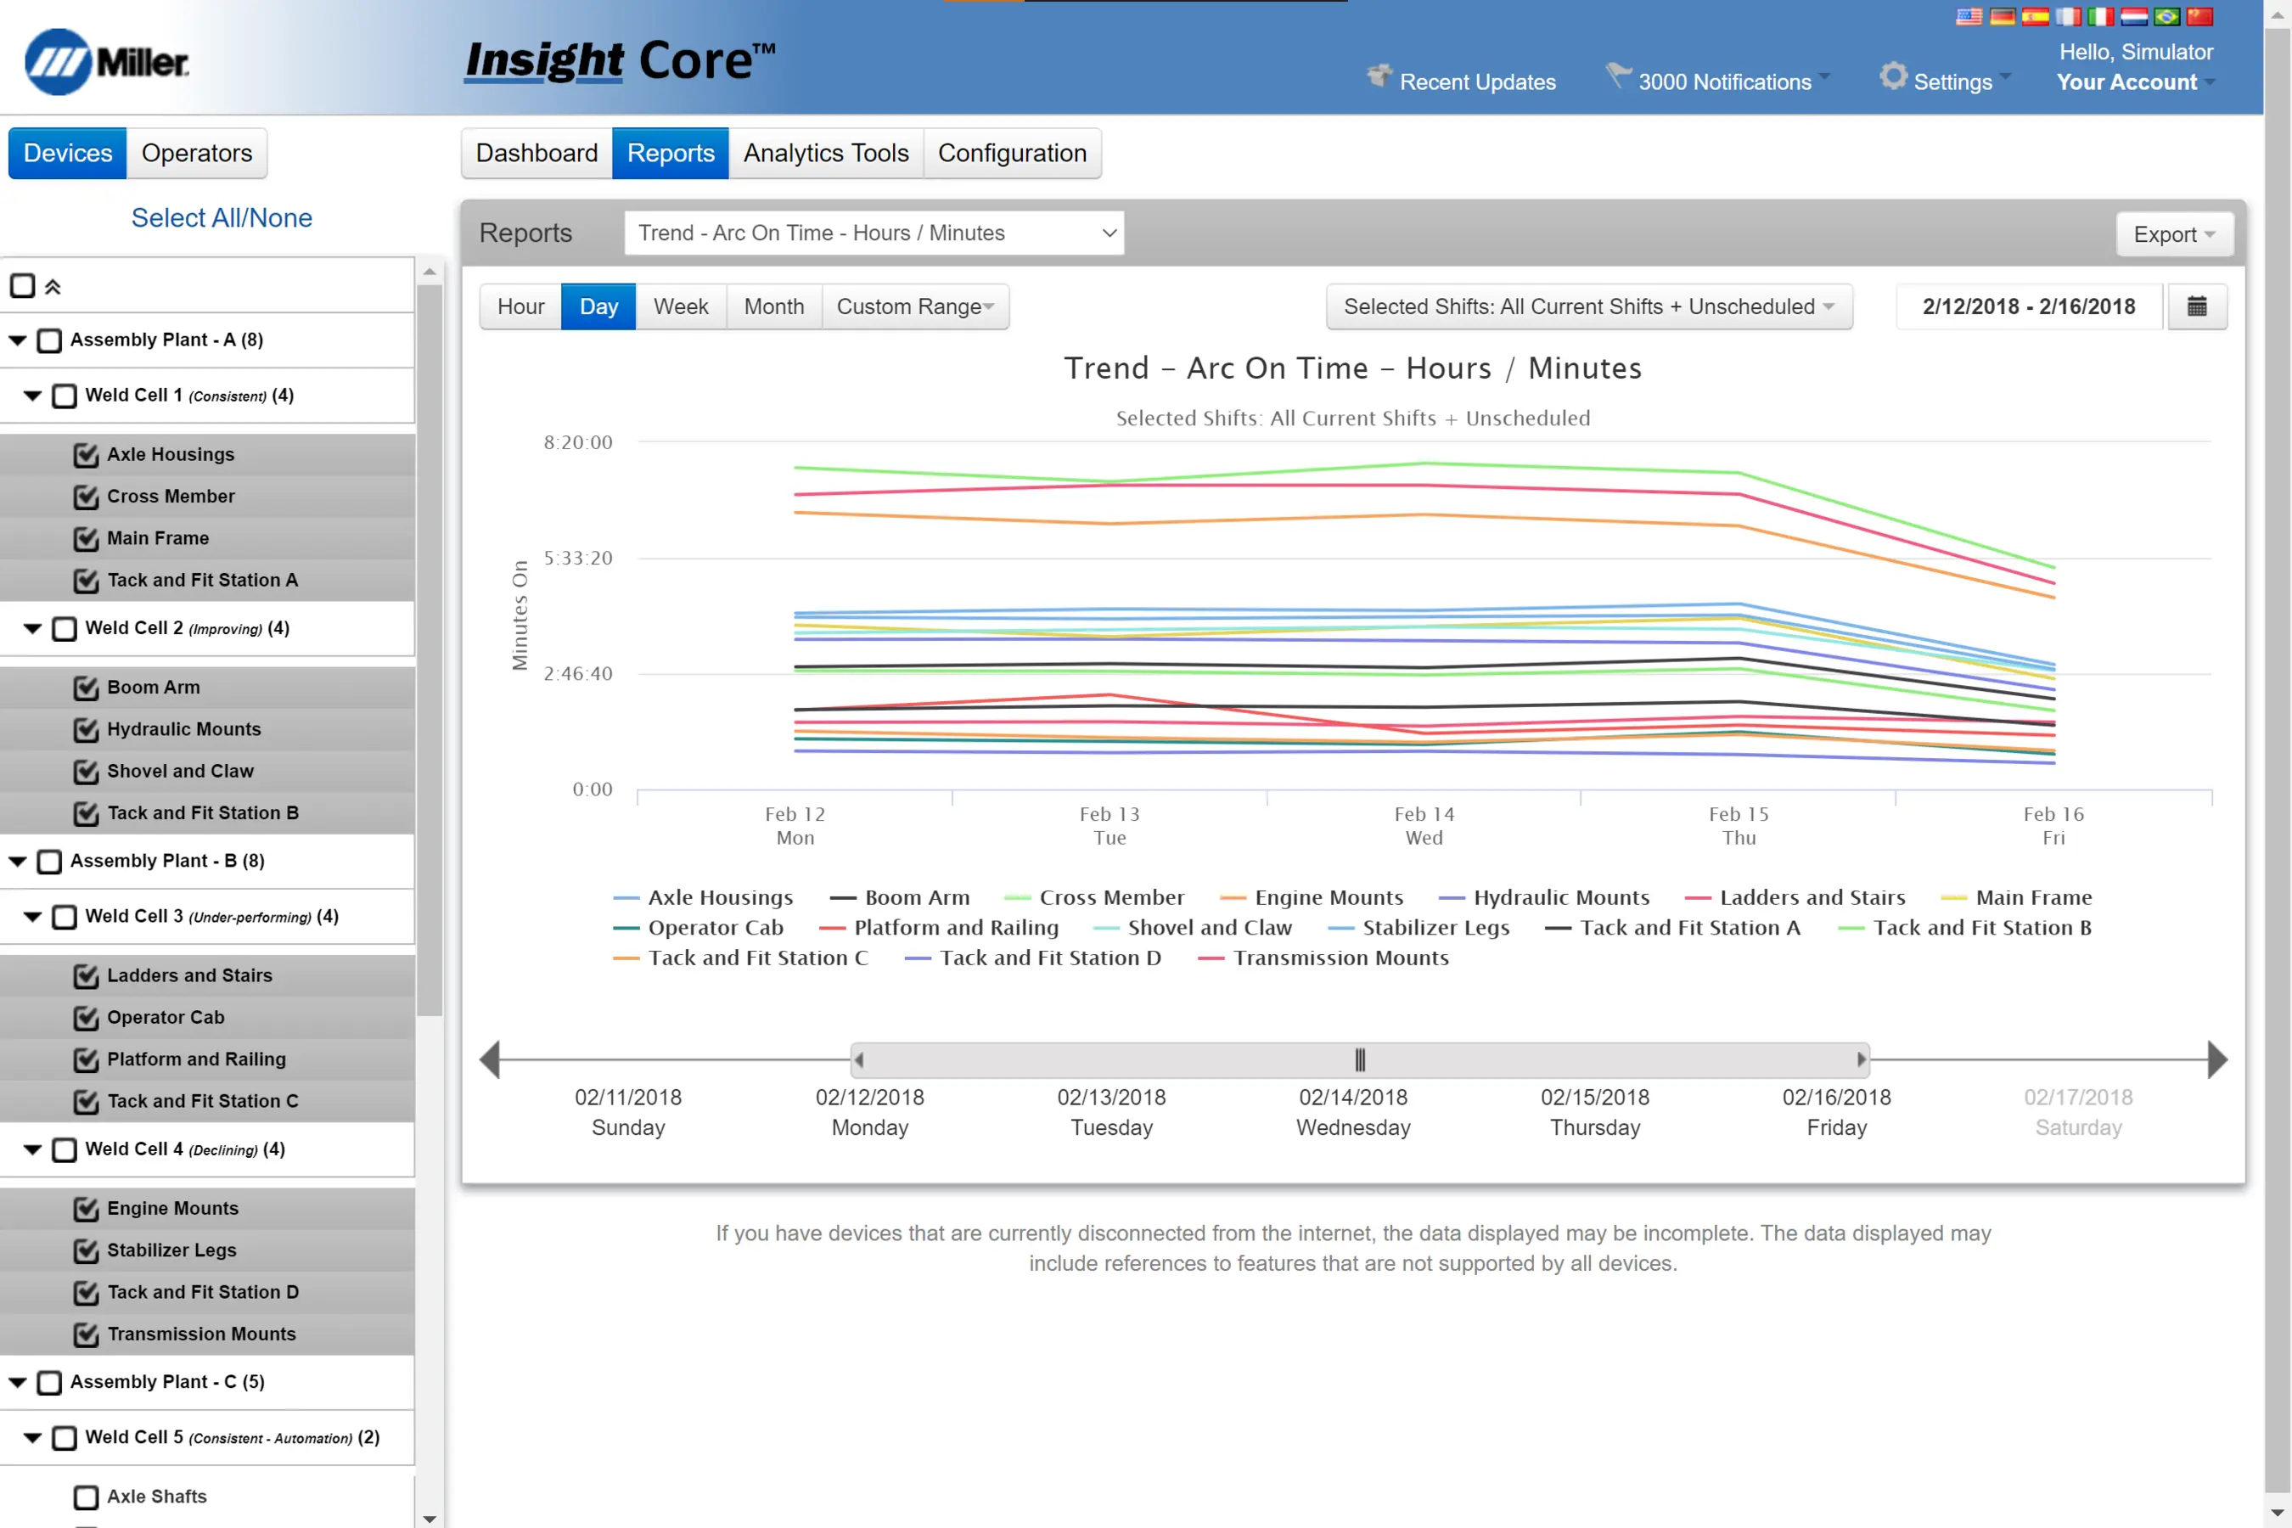Screen dimensions: 2292x1528
Task: Open the report type dropdown
Action: tap(874, 233)
